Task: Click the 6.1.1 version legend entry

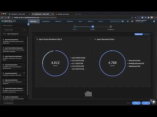Action: coord(77,63)
